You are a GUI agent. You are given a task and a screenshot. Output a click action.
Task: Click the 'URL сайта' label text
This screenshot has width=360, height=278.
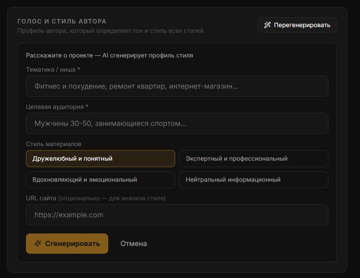point(41,198)
